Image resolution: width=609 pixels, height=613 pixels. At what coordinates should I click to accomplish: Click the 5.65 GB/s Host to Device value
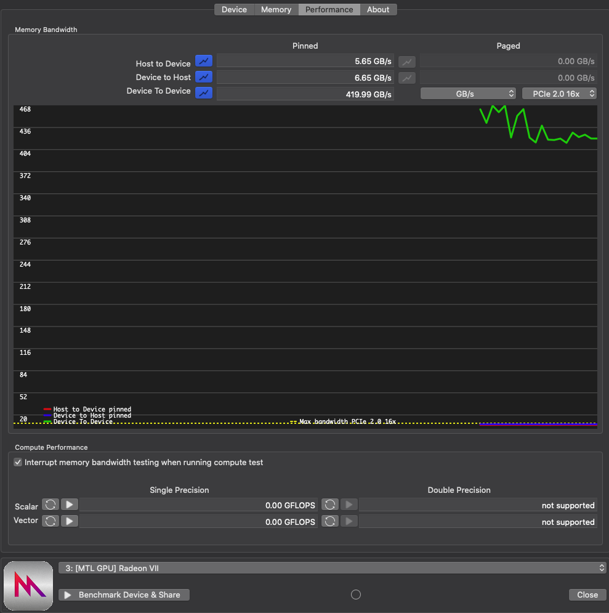[x=305, y=61]
